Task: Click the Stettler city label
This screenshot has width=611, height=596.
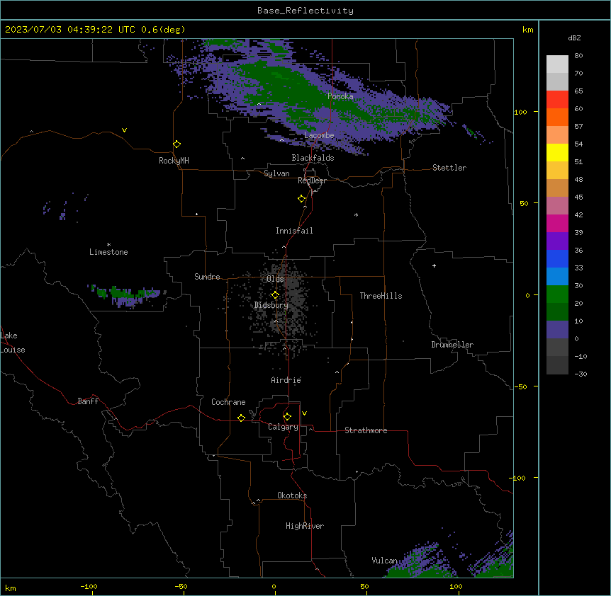Action: (449, 168)
